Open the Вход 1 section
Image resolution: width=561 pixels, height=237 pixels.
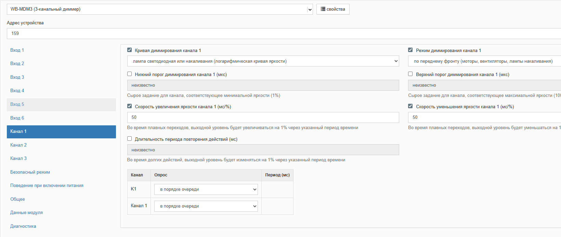pyautogui.click(x=17, y=50)
